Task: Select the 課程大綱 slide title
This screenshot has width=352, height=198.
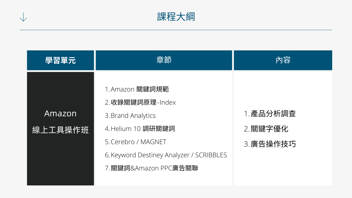Action: coord(176,16)
